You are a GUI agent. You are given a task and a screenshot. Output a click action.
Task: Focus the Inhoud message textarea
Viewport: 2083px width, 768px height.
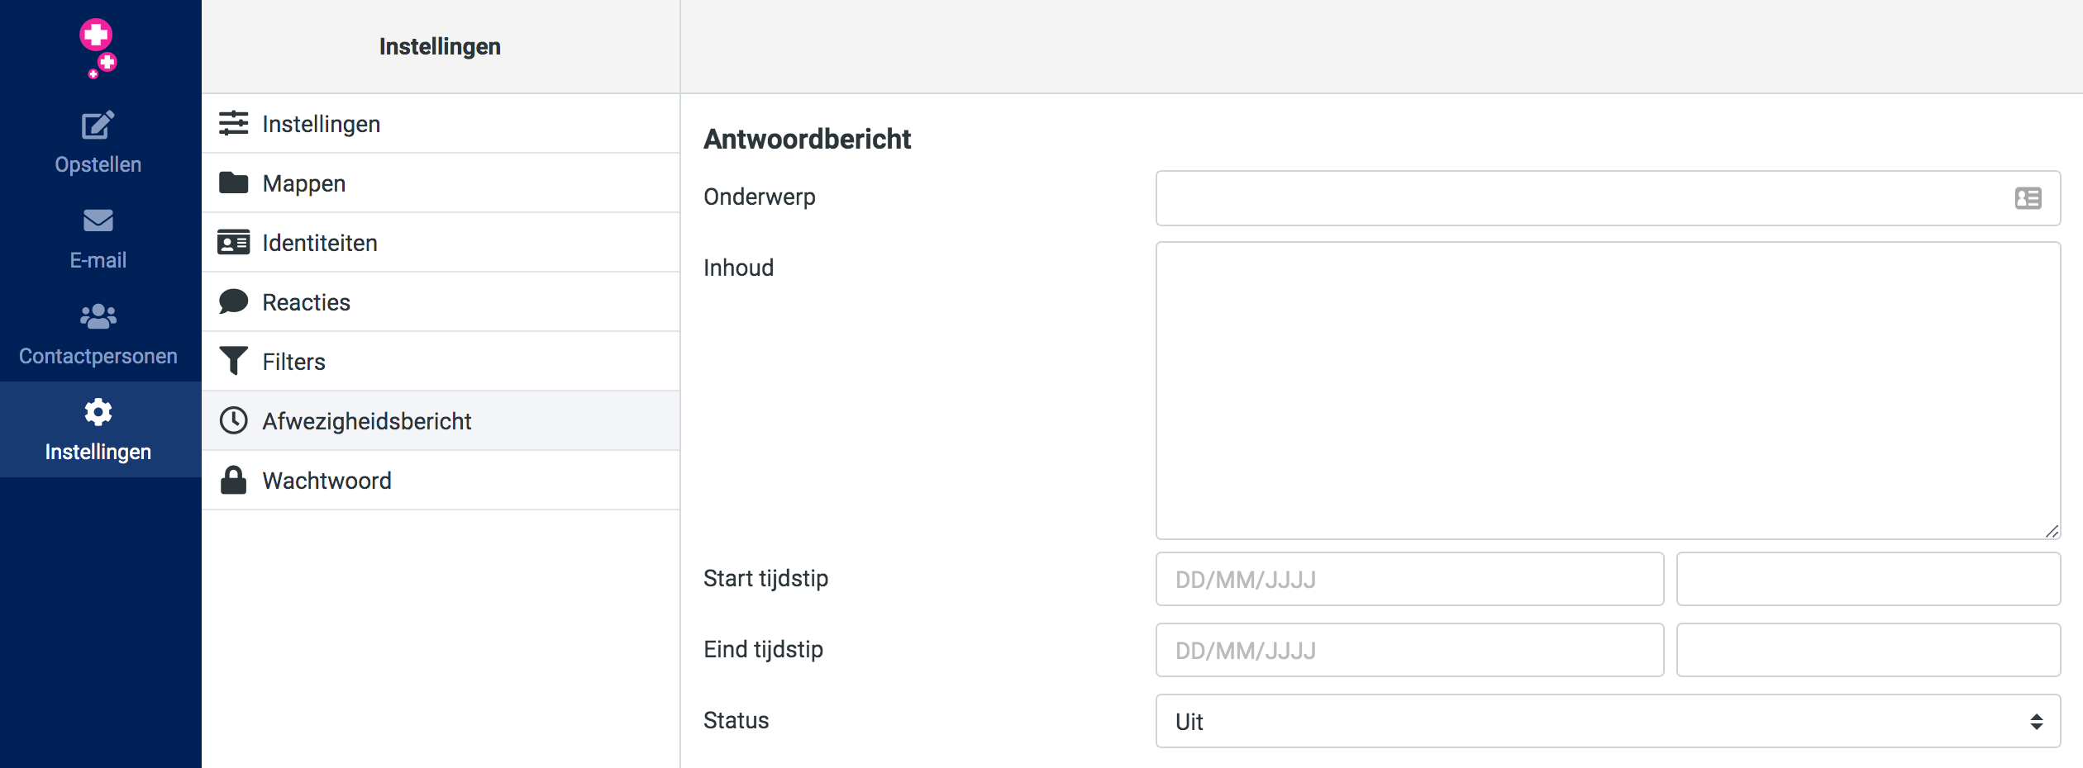point(1608,391)
